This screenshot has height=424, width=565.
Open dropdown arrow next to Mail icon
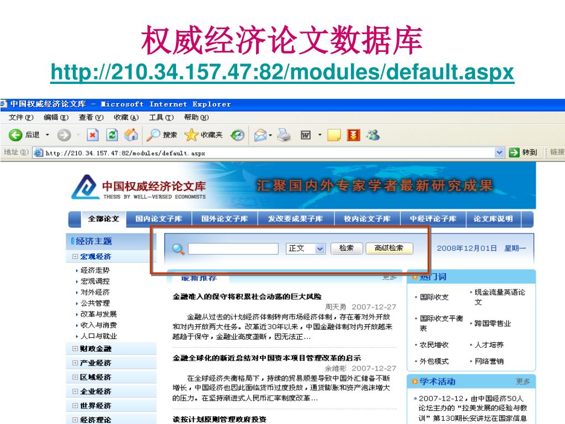pyautogui.click(x=270, y=136)
